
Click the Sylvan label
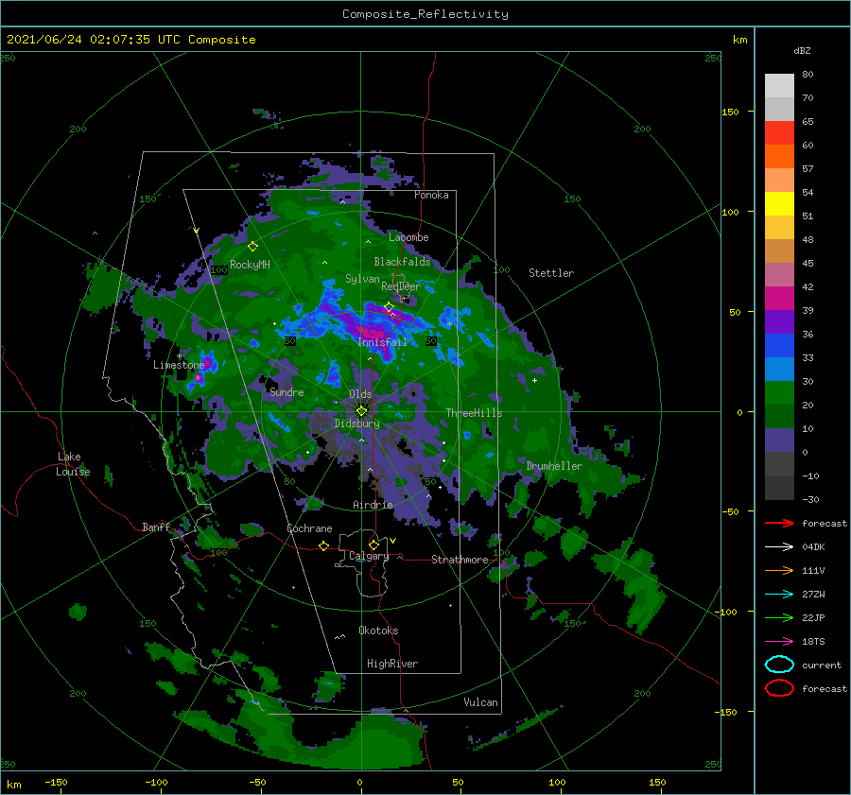[x=362, y=279]
